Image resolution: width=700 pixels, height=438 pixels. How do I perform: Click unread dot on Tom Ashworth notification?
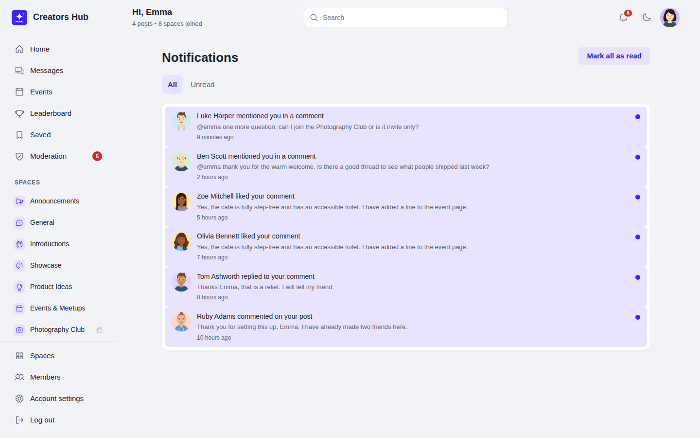click(638, 277)
